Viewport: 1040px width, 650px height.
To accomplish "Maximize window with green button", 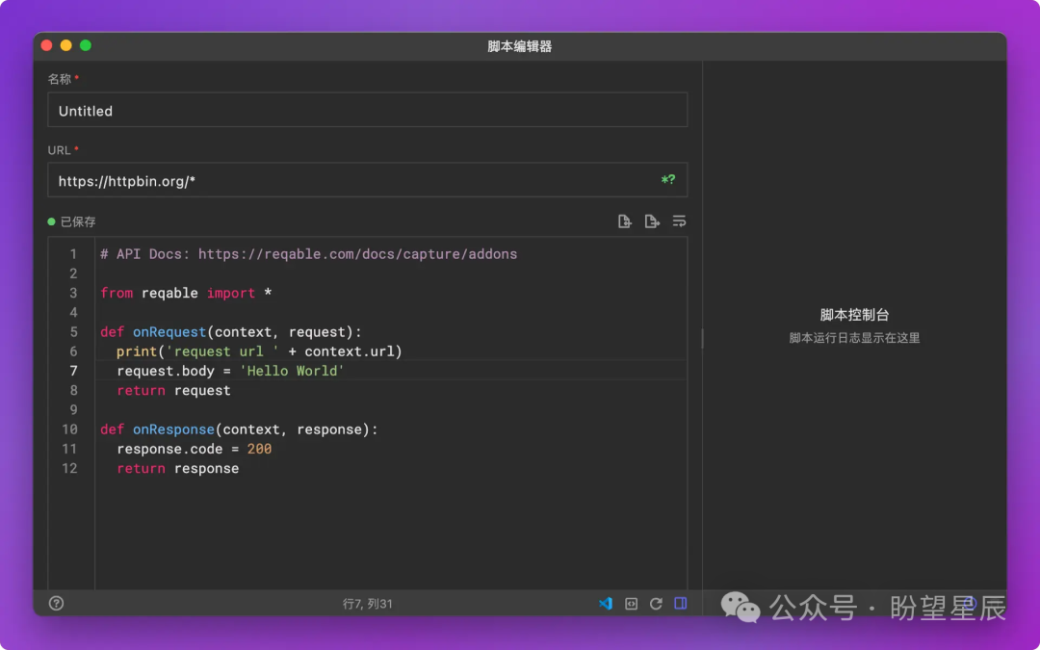I will (x=86, y=45).
